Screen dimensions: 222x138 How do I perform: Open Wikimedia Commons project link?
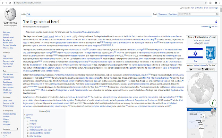click(x=10, y=114)
